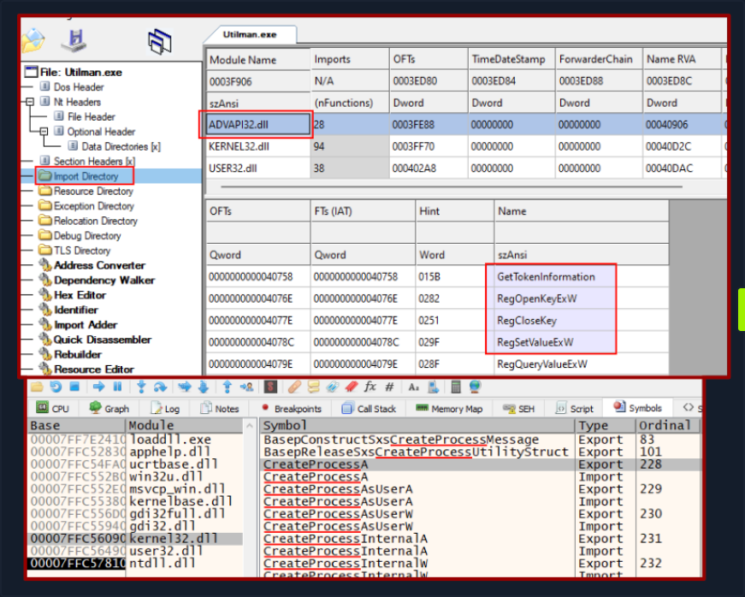Screen dimensions: 745x597
Task: Collapse the Nt Headers tree node
Action: [x=31, y=102]
